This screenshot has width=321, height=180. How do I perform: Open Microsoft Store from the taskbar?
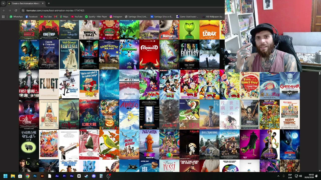click(20, 176)
